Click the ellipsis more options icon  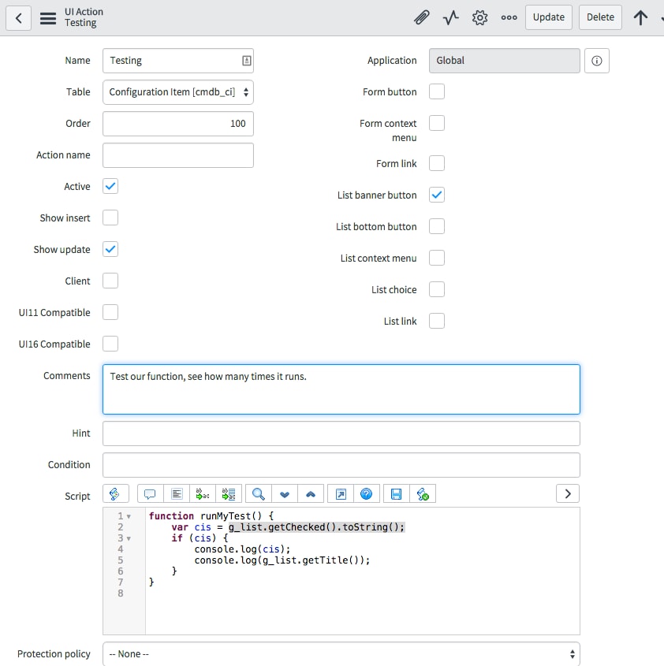tap(509, 17)
